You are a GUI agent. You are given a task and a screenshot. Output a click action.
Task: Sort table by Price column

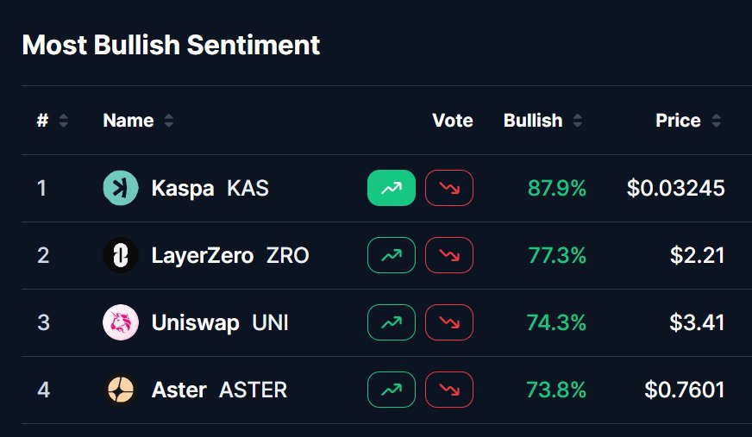pos(688,121)
